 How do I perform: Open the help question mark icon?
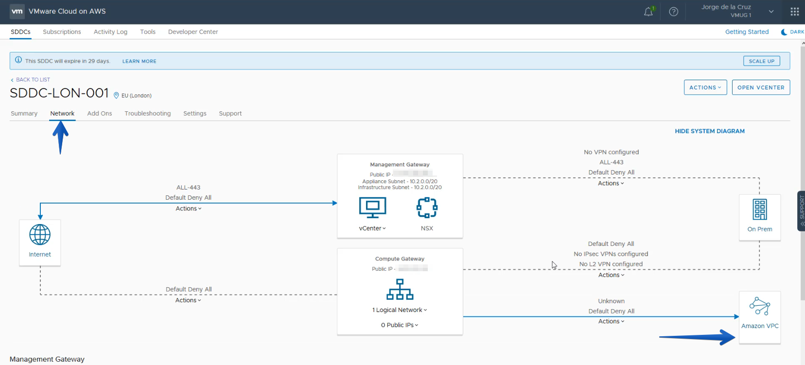pos(673,12)
